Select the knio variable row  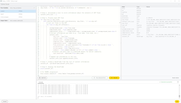[151, 8]
